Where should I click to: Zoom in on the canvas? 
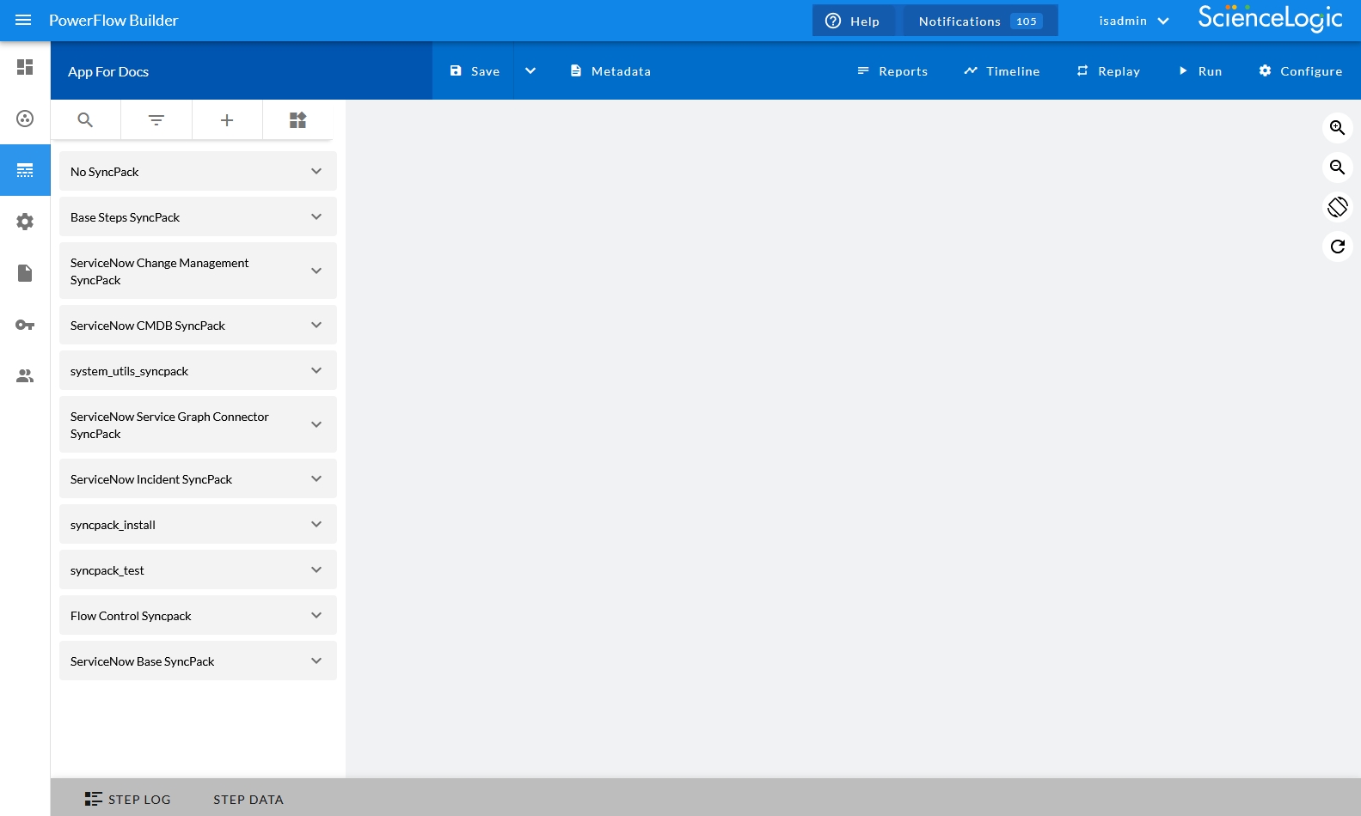point(1337,128)
